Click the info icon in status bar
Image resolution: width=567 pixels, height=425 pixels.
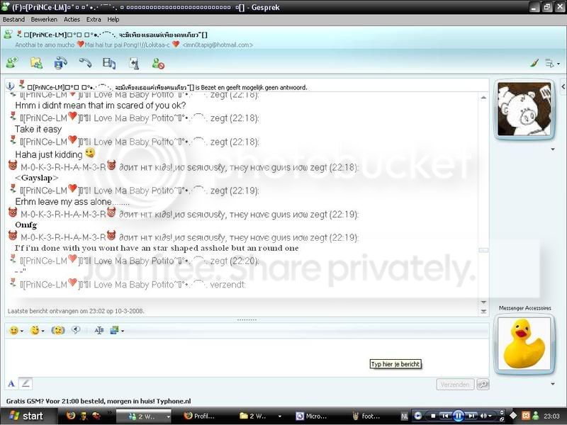coord(10,86)
